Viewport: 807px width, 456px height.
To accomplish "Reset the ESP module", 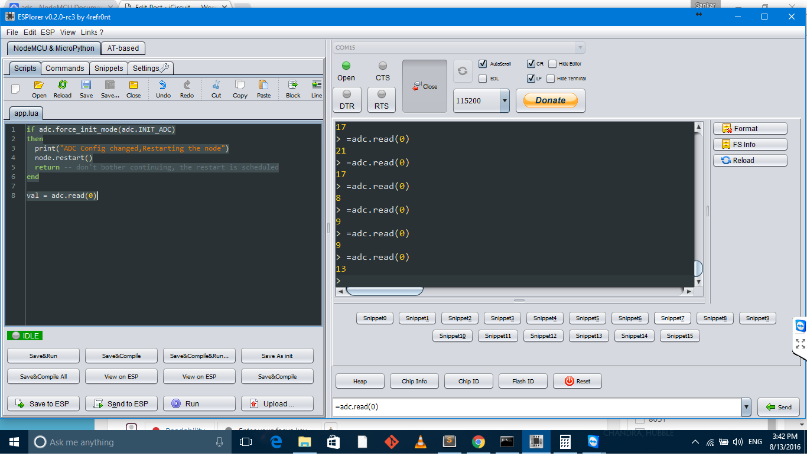I will click(577, 381).
